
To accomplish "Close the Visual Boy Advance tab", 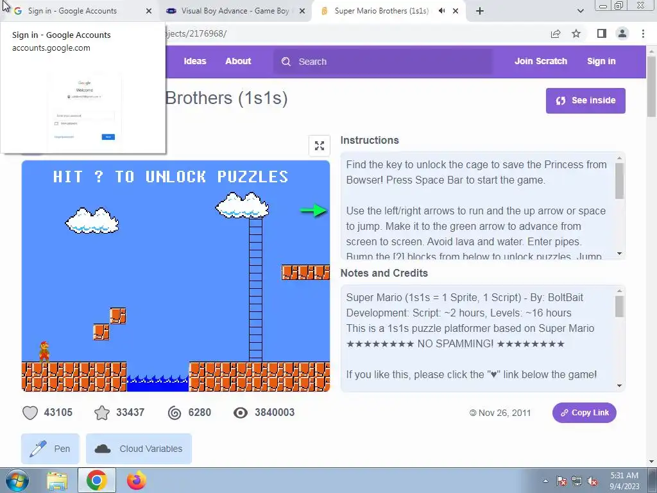I will click(302, 11).
